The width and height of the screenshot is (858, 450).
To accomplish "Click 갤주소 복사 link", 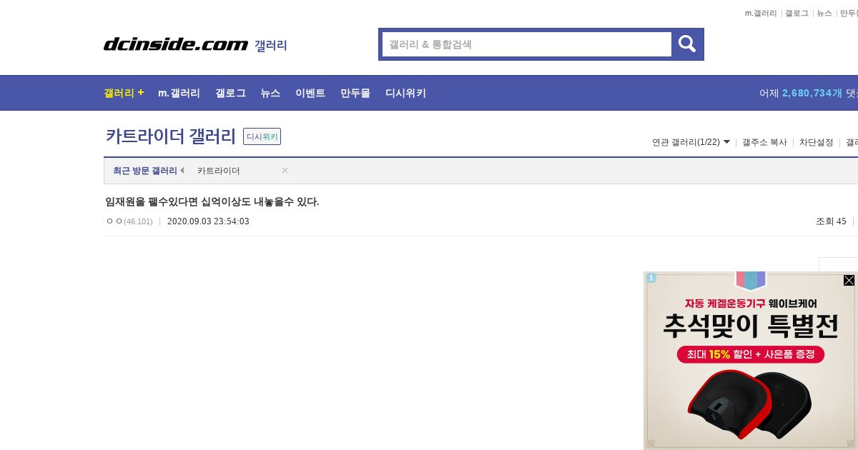I will (x=764, y=142).
